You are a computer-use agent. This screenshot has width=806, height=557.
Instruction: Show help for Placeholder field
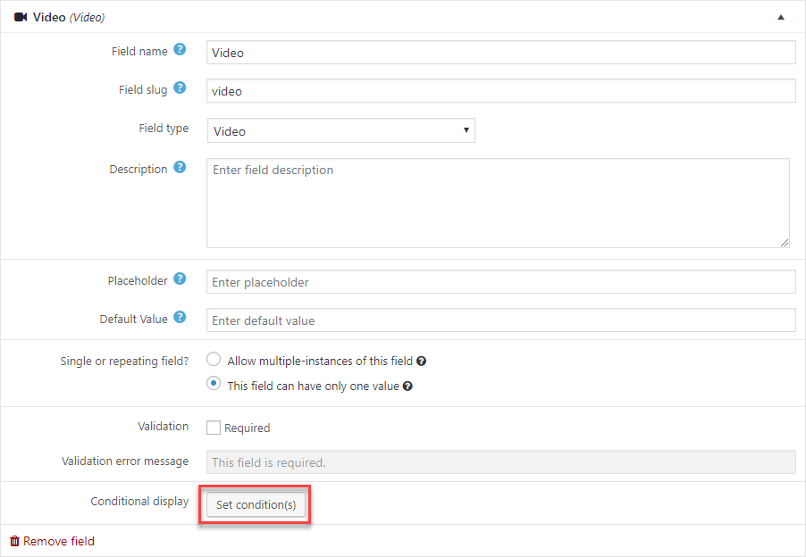[180, 278]
